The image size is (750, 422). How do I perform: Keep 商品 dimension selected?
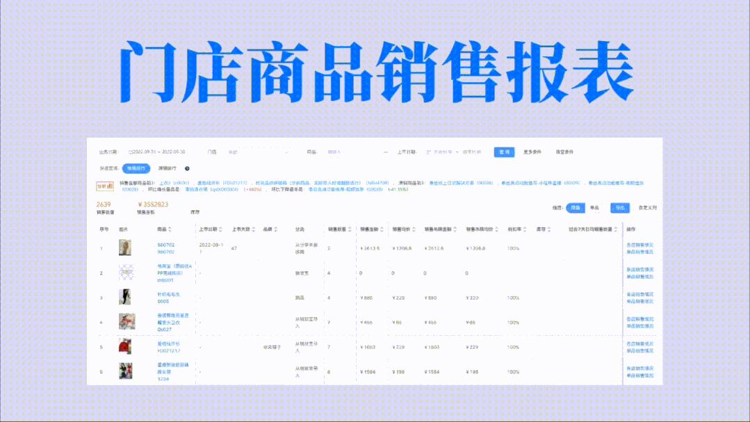tap(574, 206)
